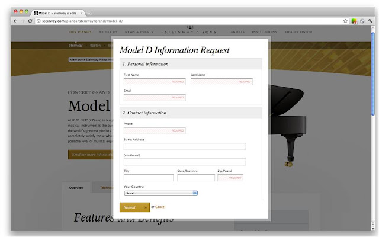This screenshot has height=237, width=379.
Task: Reload the page with the refresh icon
Action: click(30, 21)
